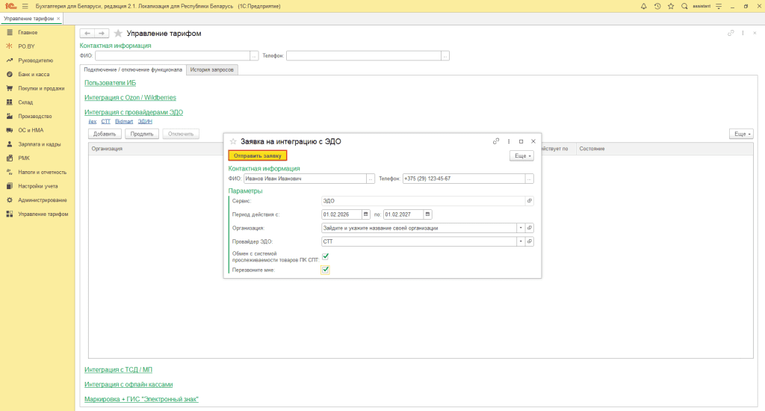Navigate back with left arrow button
This screenshot has height=411, width=765.
tap(87, 34)
